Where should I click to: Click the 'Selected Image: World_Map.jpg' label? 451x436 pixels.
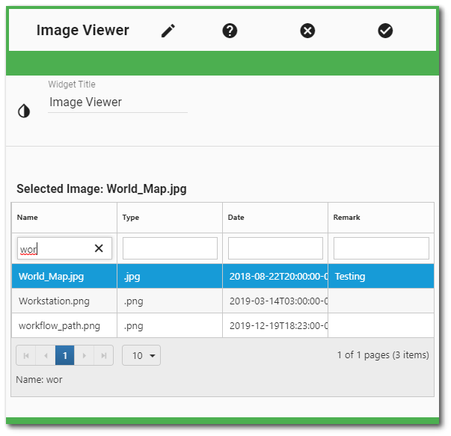pos(102,189)
